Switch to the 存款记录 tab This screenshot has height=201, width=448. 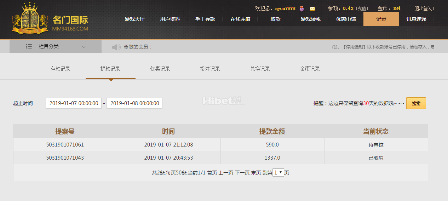[61, 69]
